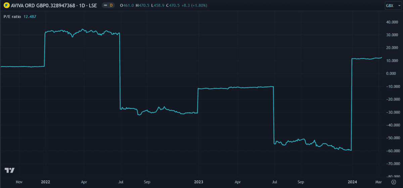Click the Mar label on time axis
The width and height of the screenshot is (403, 188).
378,182
